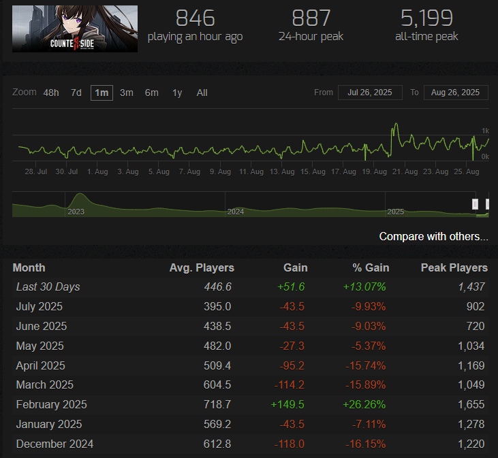Click the -27.3 gain value
Screen dimensions: 498x458
[292, 346]
